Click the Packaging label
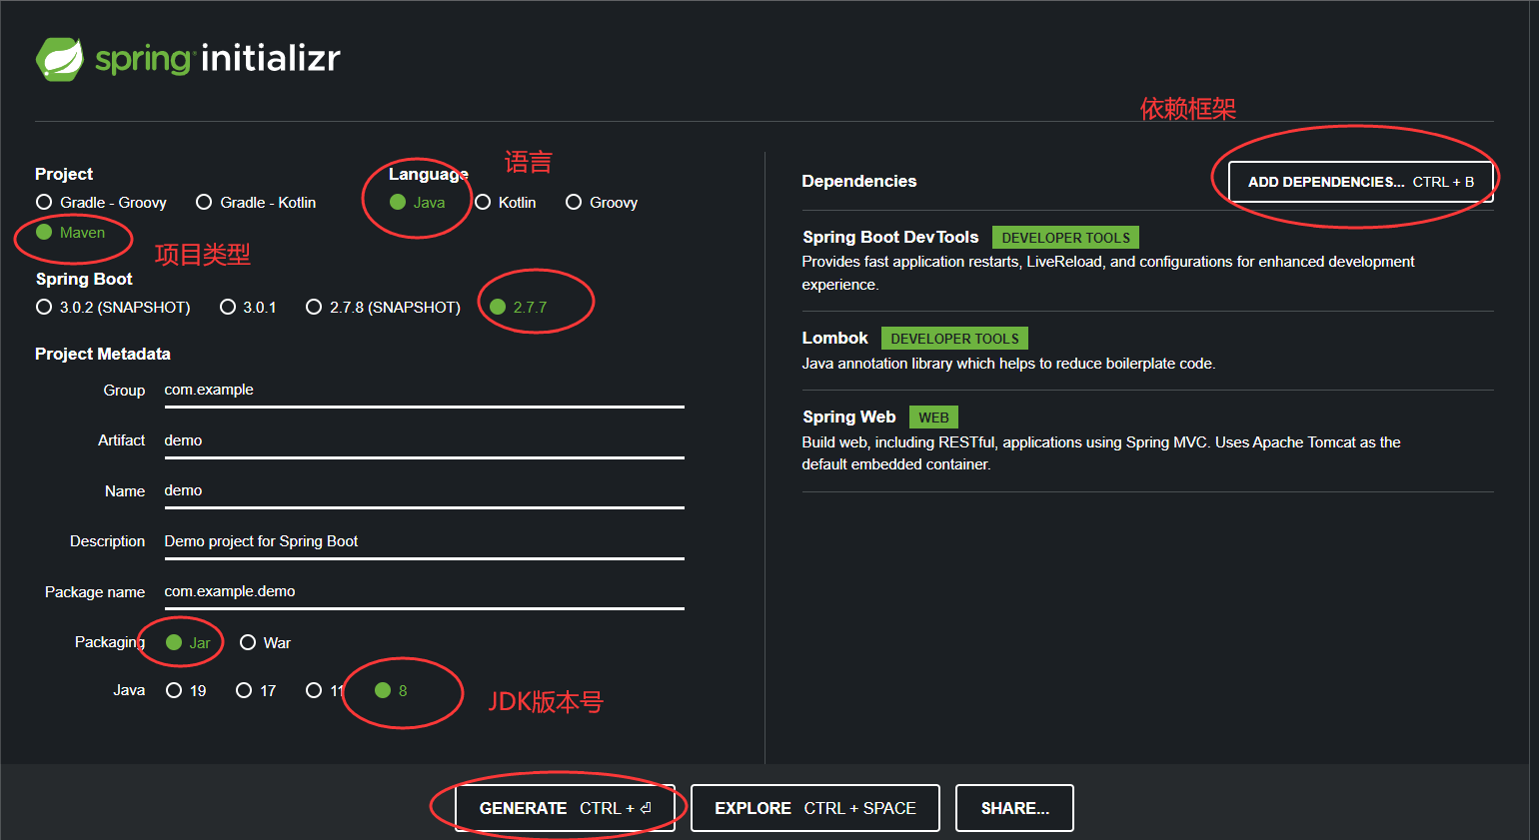The width and height of the screenshot is (1539, 840). 110,642
